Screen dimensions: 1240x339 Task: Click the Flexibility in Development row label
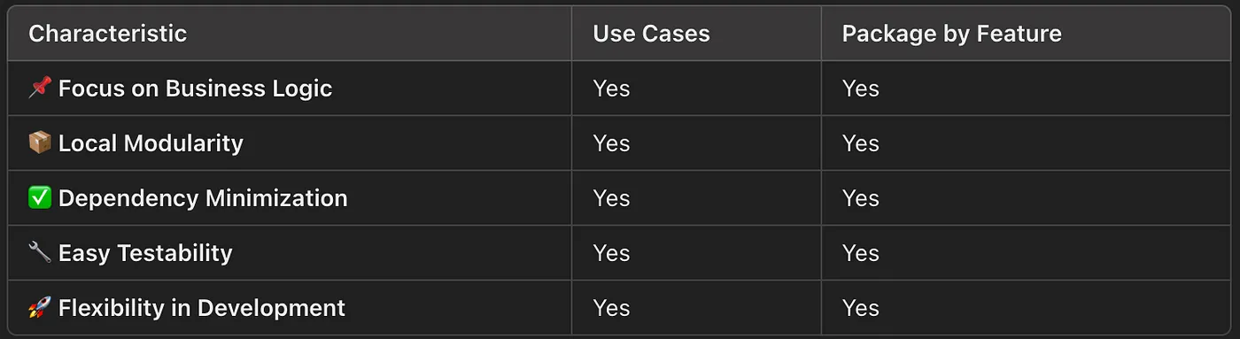tap(202, 308)
